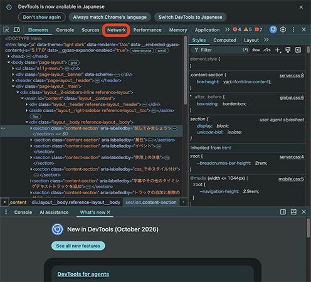The width and height of the screenshot is (311, 282).
Task: Expand the selected content-section node
Action: click(x=31, y=128)
